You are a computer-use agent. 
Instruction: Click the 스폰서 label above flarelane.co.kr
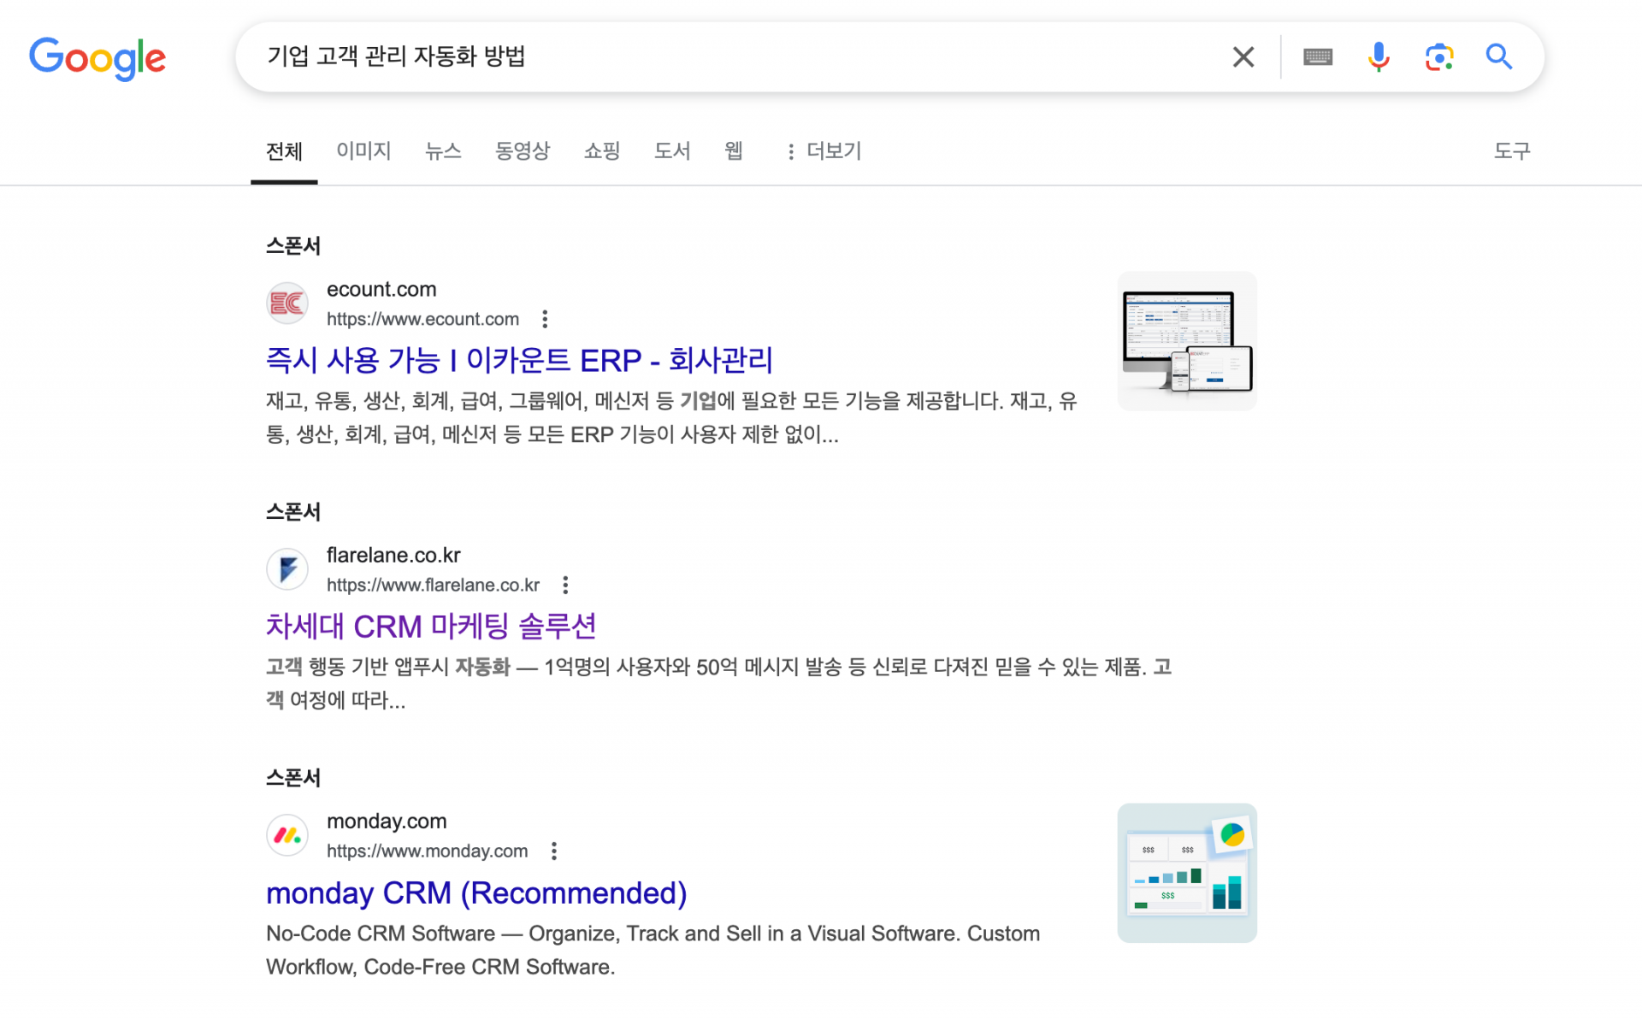pyautogui.click(x=293, y=512)
